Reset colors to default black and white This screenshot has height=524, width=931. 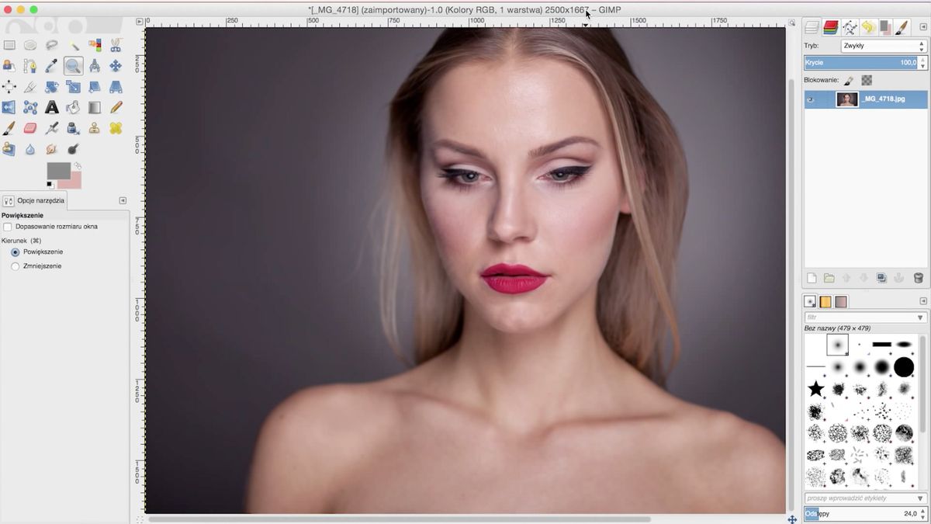pyautogui.click(x=50, y=184)
